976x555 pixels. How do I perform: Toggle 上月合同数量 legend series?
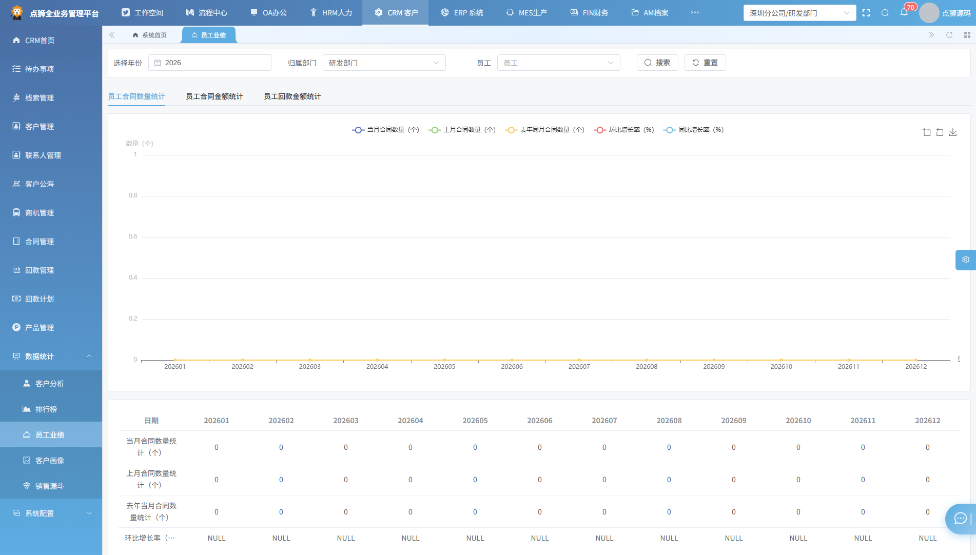tap(462, 130)
